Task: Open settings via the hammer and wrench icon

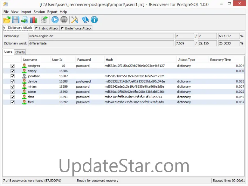Action: (x=75, y=20)
